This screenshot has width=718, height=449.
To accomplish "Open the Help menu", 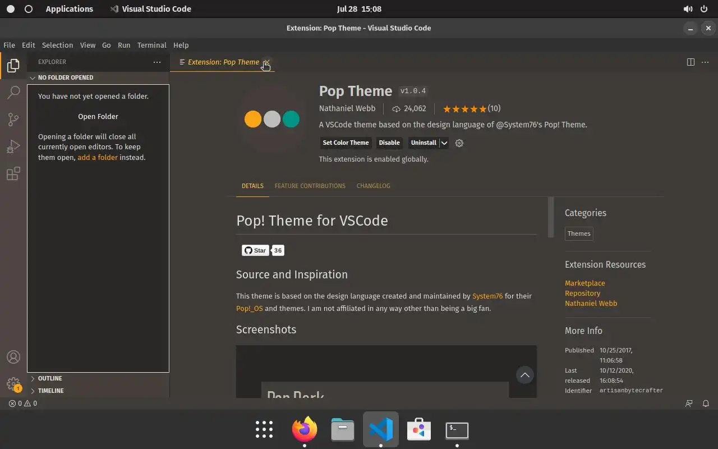I will [181, 45].
